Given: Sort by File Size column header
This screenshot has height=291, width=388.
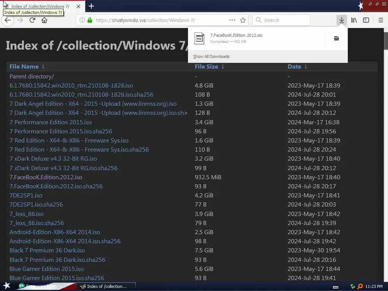Looking at the screenshot, I should (x=207, y=67).
